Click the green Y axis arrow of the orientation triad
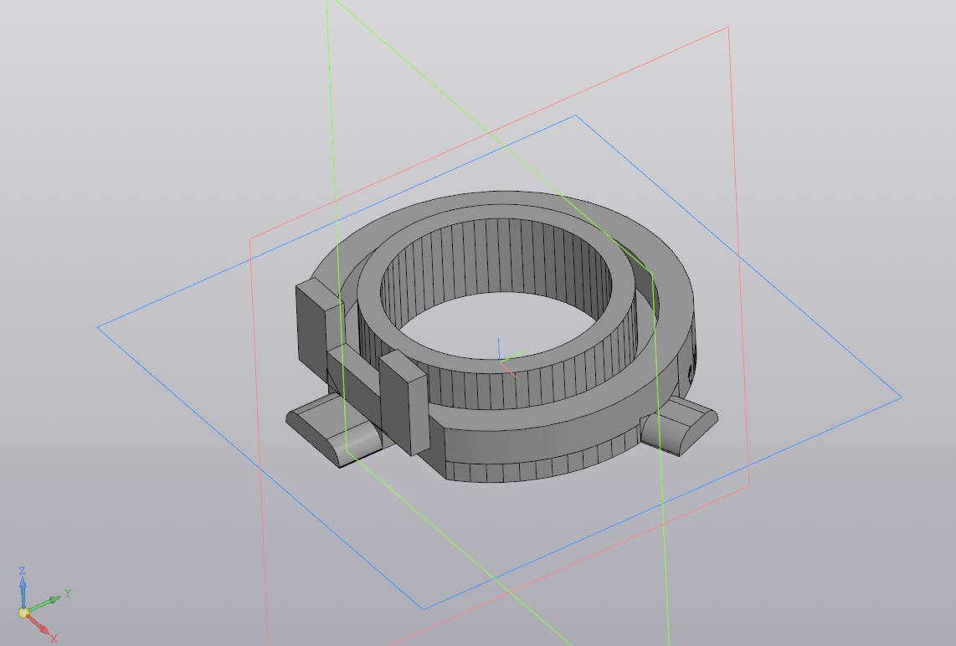This screenshot has width=956, height=646. pos(45,602)
